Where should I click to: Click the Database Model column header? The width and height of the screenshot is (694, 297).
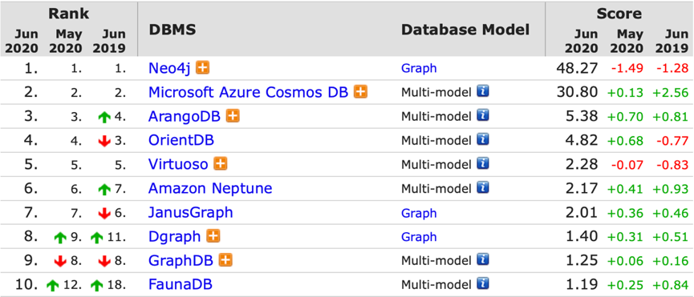465,30
